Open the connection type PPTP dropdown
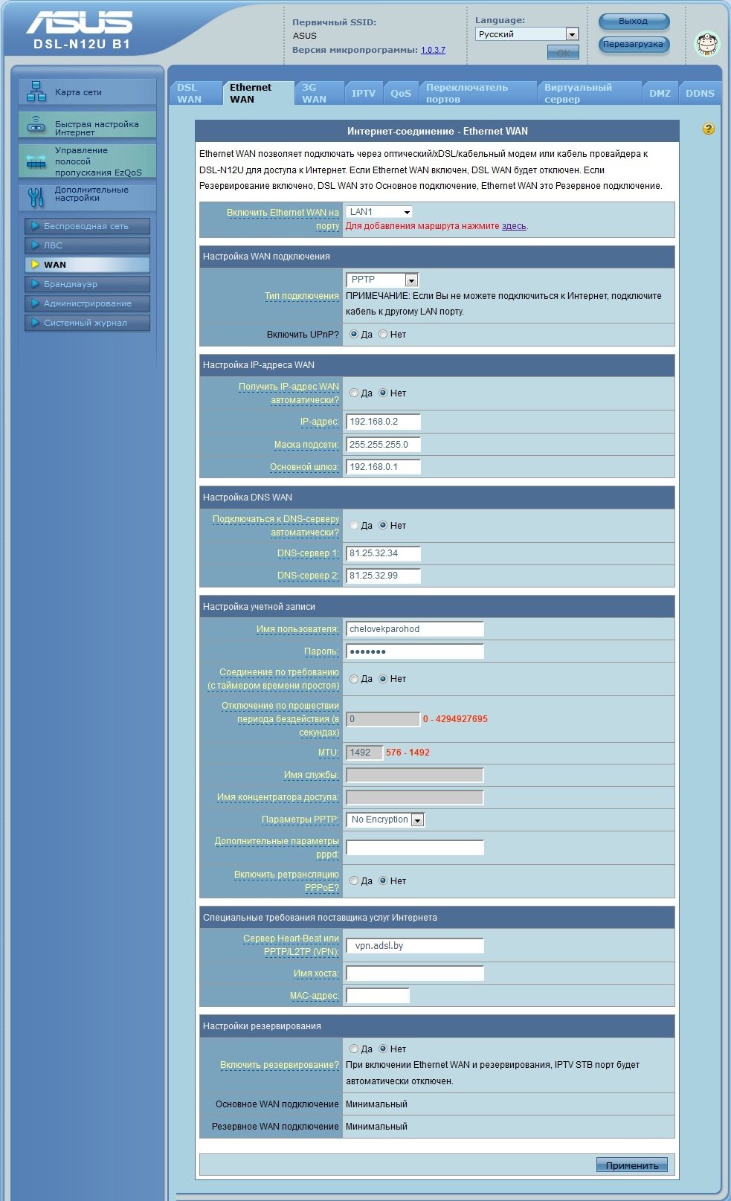The width and height of the screenshot is (731, 1201). [411, 280]
